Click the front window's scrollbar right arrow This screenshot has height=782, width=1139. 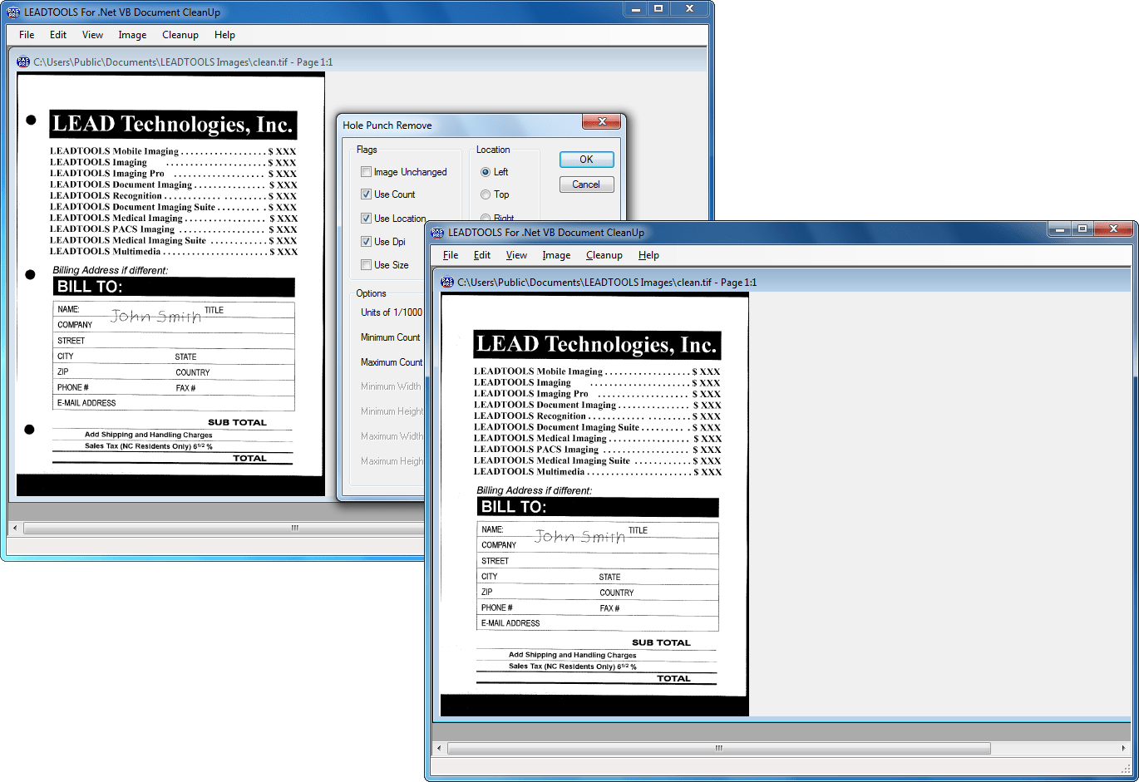(1123, 748)
